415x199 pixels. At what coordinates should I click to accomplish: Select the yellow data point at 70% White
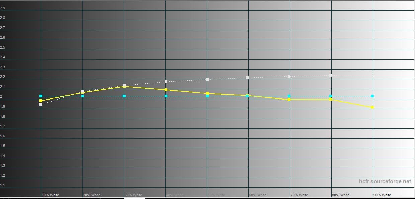[289, 99]
